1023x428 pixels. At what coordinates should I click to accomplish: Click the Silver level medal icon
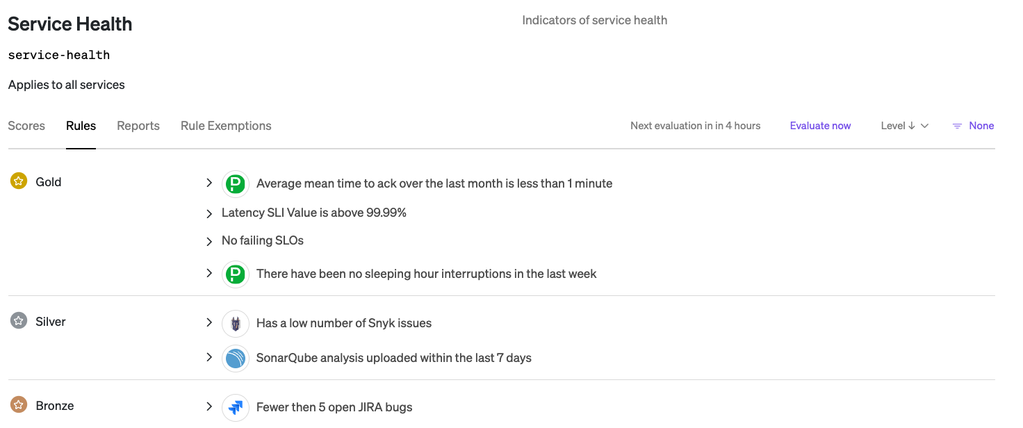pos(18,321)
